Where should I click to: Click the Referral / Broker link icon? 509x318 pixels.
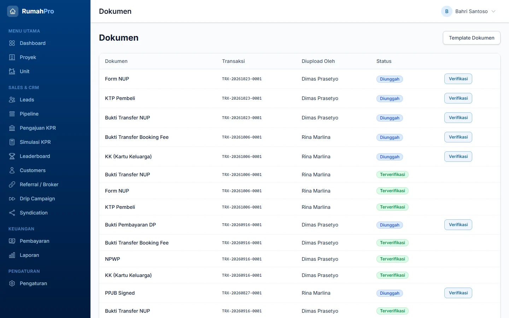pyautogui.click(x=12, y=184)
